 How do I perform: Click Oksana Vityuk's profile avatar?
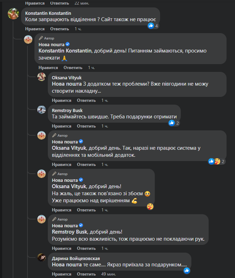pyautogui.click(x=42, y=77)
